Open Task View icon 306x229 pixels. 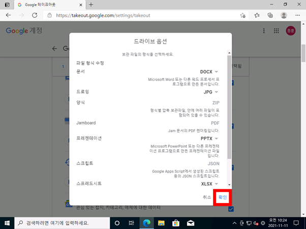coord(132,223)
